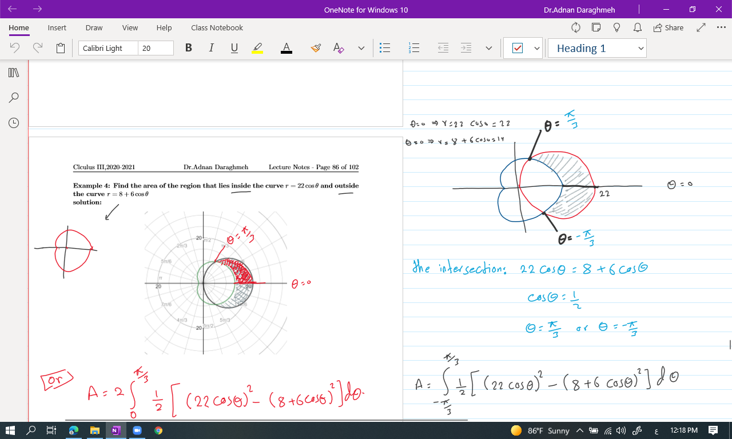Click the Paste clipboard icon
732x439 pixels.
pos(61,48)
